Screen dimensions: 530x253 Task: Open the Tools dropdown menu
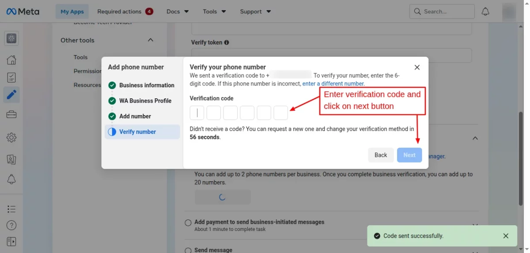(x=215, y=11)
